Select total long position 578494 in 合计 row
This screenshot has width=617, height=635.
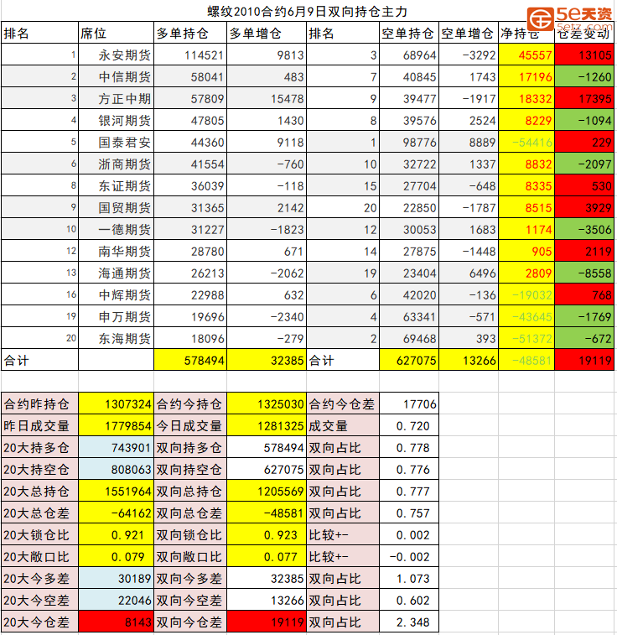[190, 360]
